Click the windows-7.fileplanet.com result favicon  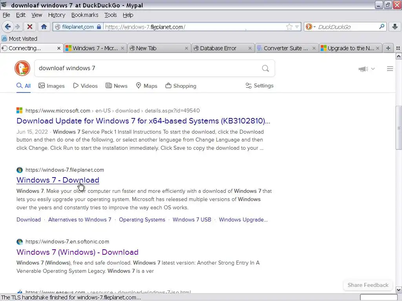coord(20,170)
